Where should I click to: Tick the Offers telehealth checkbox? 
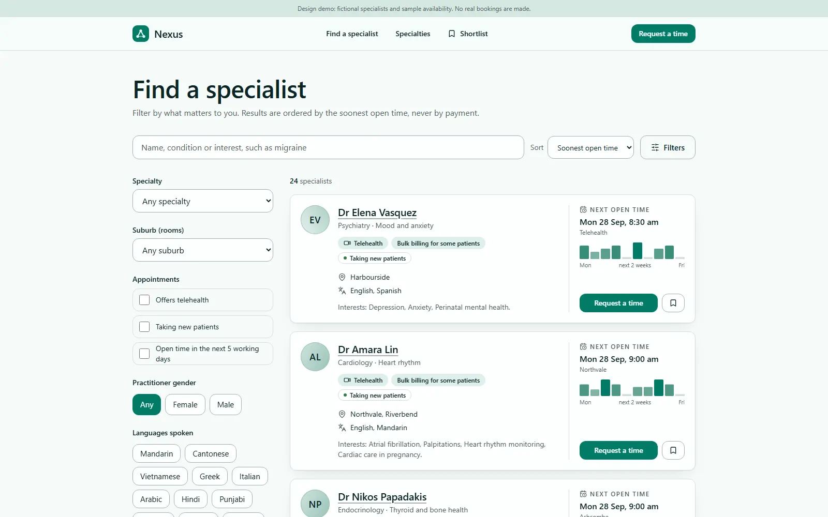click(144, 300)
